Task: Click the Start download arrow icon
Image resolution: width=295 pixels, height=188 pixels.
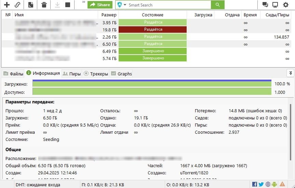Action: coord(57,5)
